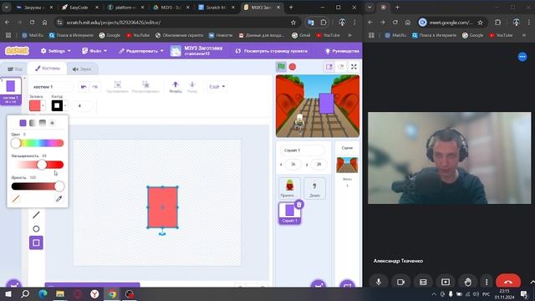
Task: Click the add backdrop round button
Action: [348, 284]
